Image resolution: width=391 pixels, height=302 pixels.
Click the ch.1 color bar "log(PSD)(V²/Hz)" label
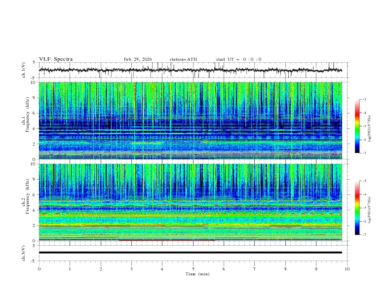coord(370,129)
